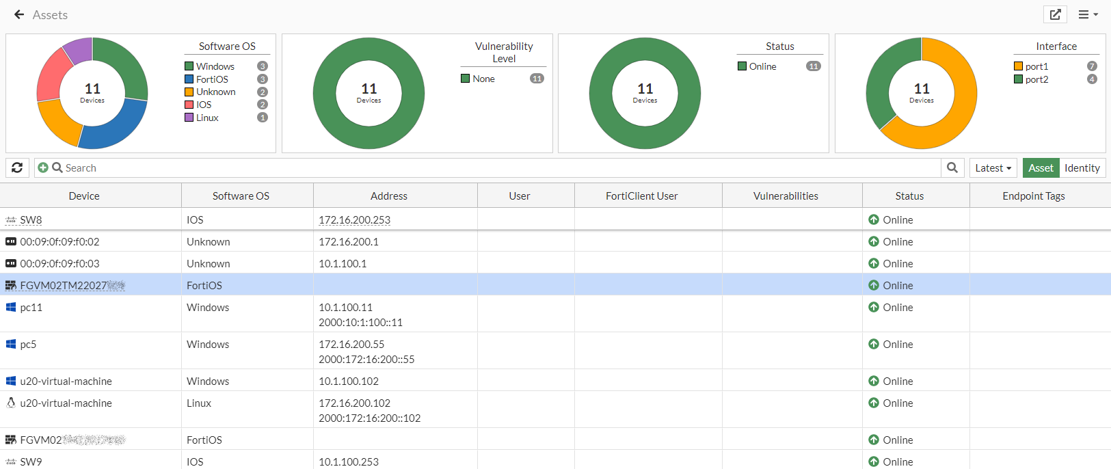Click the refresh button beside search
The image size is (1111, 469).
pos(17,167)
